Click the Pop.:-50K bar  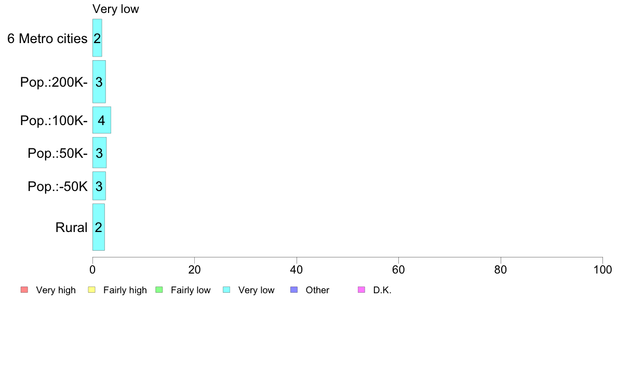click(99, 186)
